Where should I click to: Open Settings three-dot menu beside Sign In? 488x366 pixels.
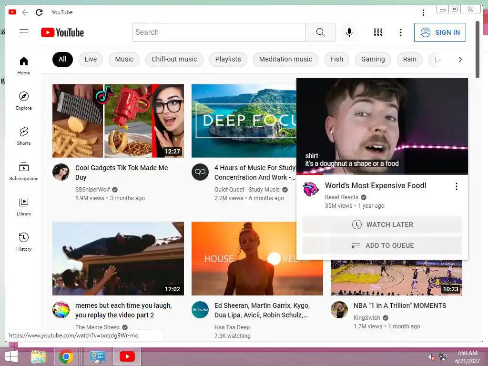click(x=400, y=32)
